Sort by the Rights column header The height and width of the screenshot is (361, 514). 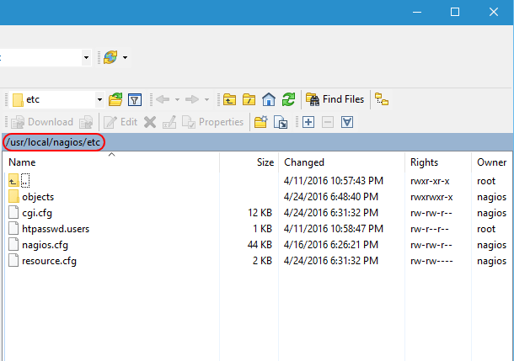point(438,162)
